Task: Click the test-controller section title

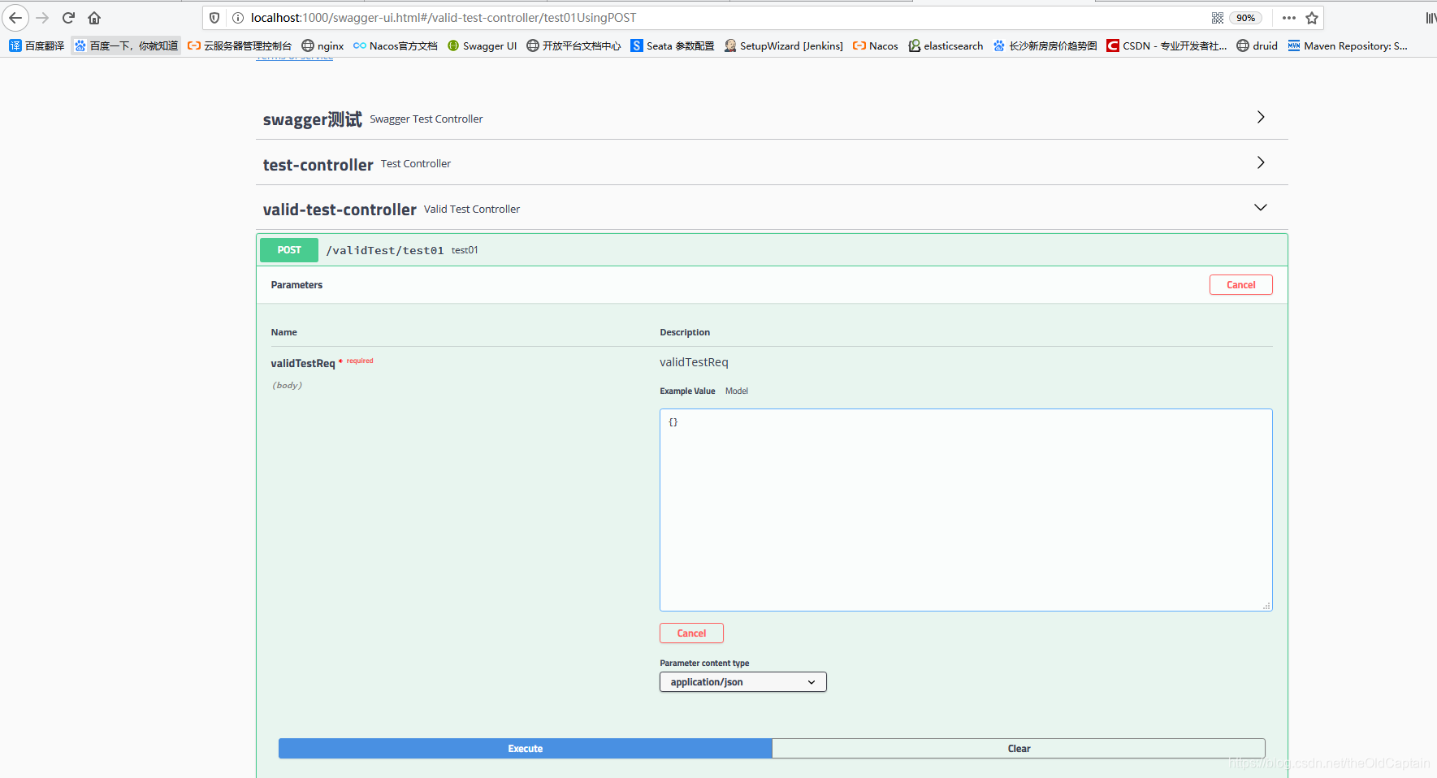Action: tap(318, 165)
